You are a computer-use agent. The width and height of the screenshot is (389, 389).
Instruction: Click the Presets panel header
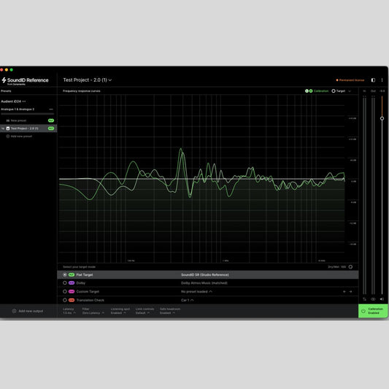click(x=6, y=91)
